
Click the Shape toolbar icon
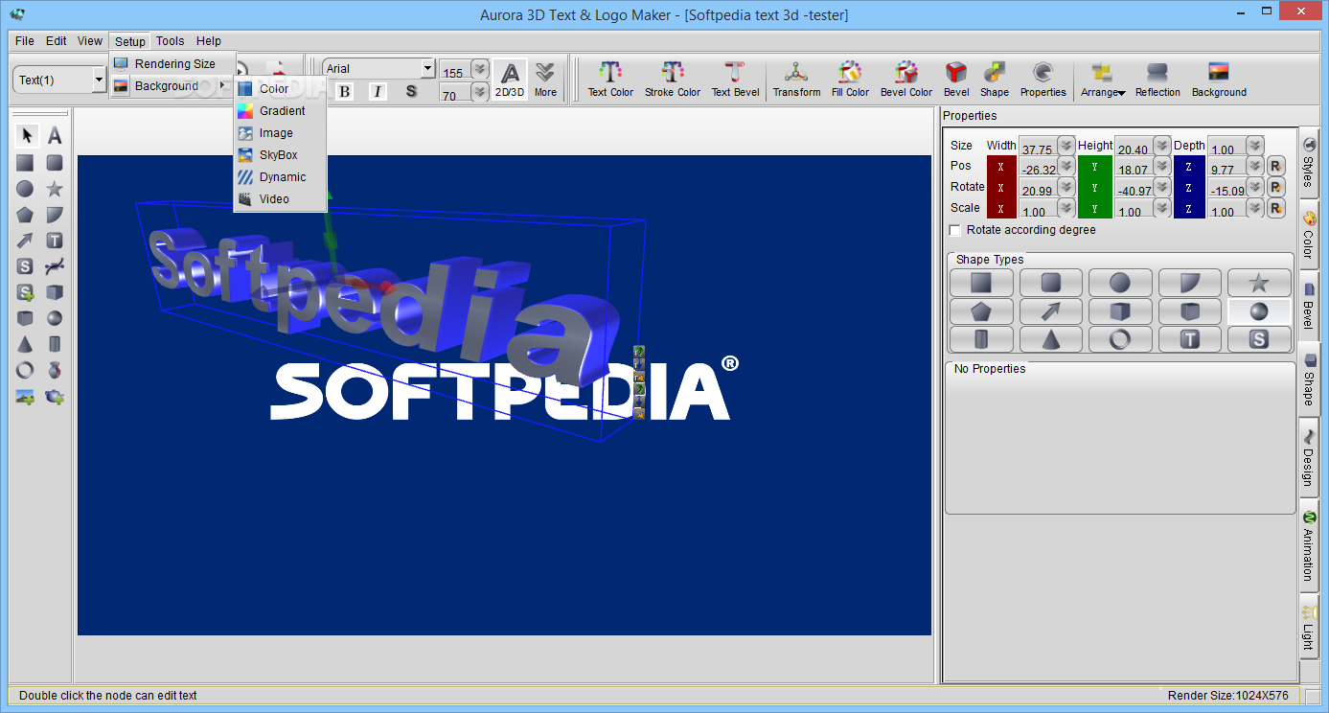[994, 80]
